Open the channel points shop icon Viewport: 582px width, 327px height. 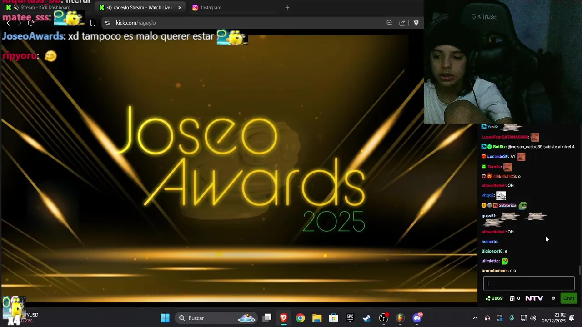tap(512, 298)
